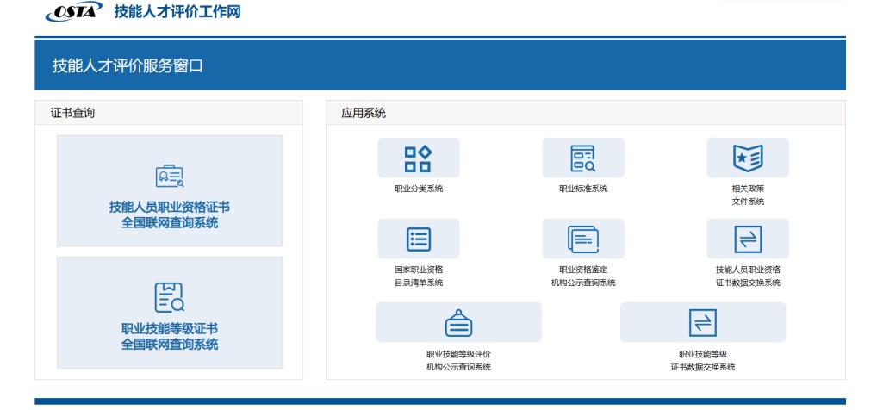Open the 职业技能等级证书全国联网查询系统 link
Viewport: 877px width, 410px height.
point(169,337)
